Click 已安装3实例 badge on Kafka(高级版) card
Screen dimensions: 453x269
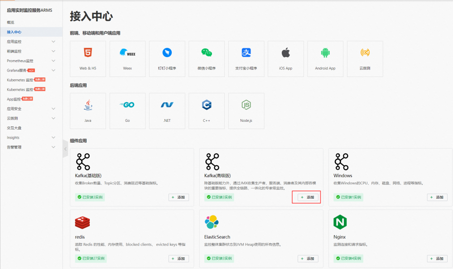click(x=219, y=197)
